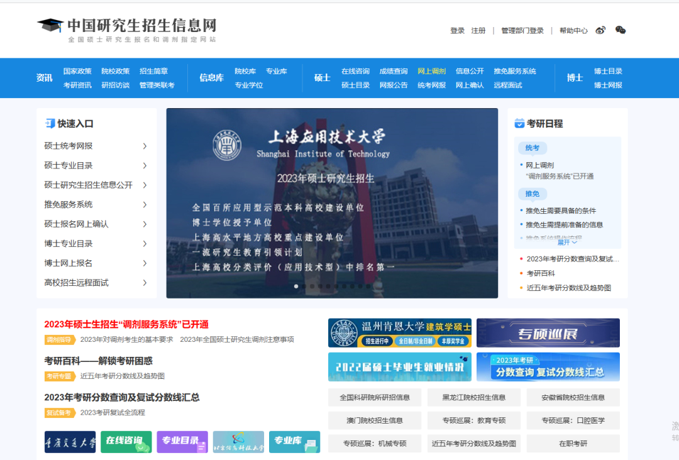This screenshot has width=679, height=460.
Task: Open the 分数查询 复试分数线汇总 banner
Action: pyautogui.click(x=548, y=367)
